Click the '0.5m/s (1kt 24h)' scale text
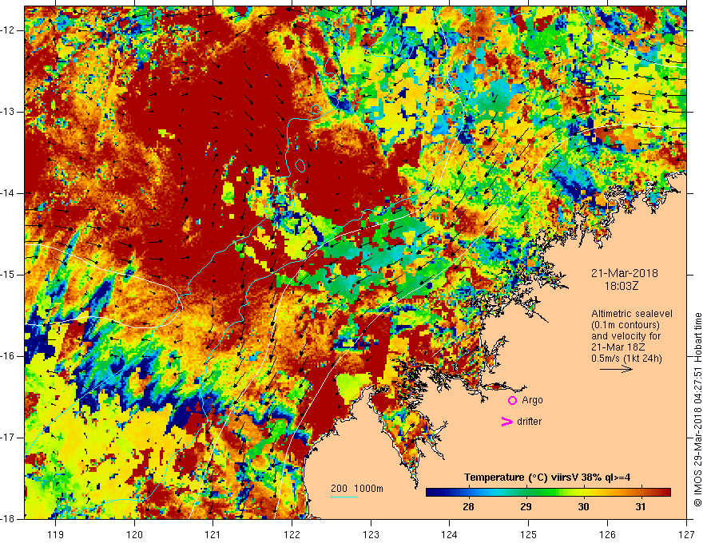Screen dimensions: 703x543 pyautogui.click(x=626, y=359)
